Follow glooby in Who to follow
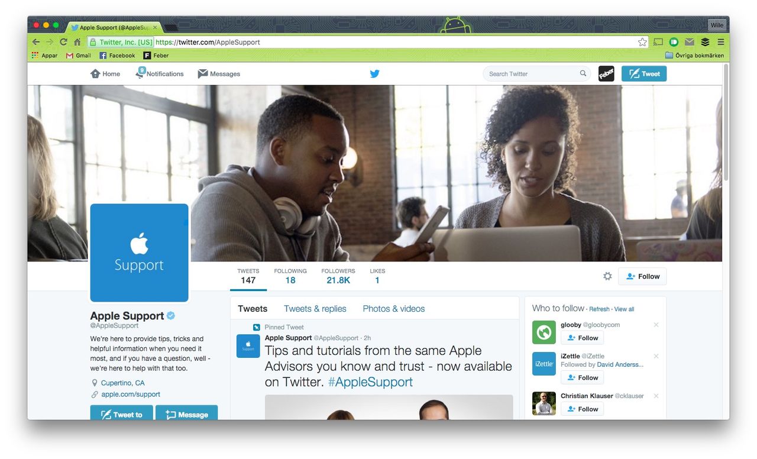Image resolution: width=757 pixels, height=459 pixels. [582, 337]
